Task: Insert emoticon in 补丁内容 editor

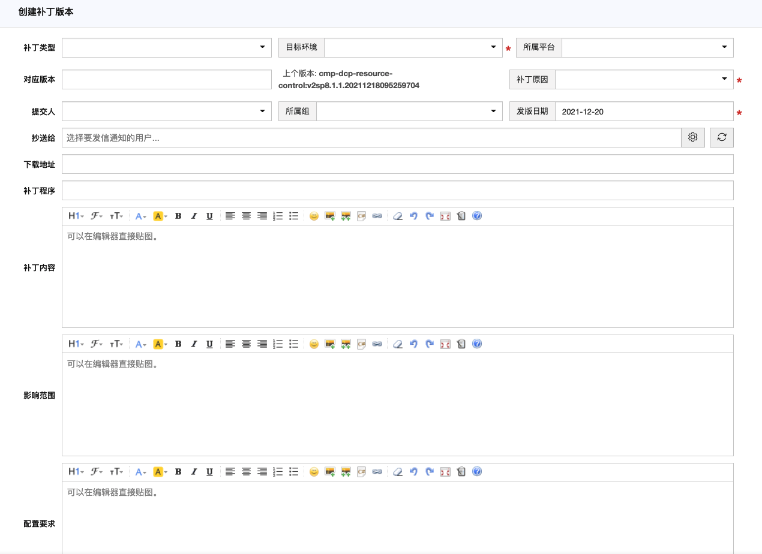Action: click(x=314, y=216)
